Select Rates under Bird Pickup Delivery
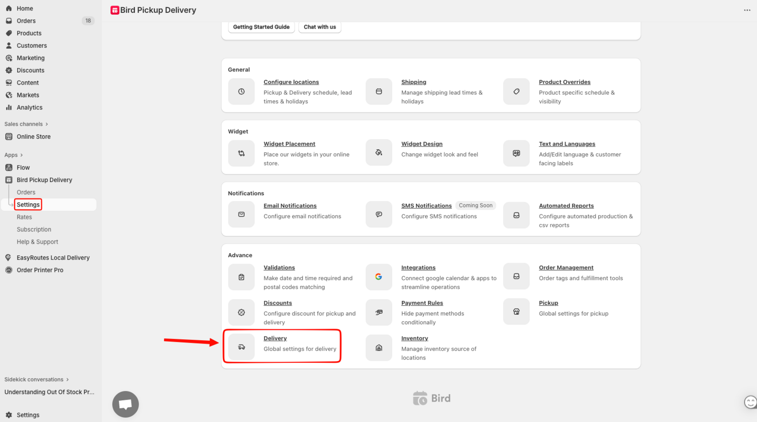 pyautogui.click(x=25, y=217)
